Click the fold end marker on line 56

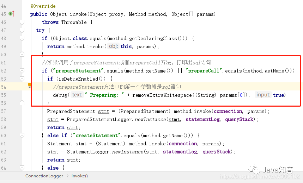[x=22, y=103]
